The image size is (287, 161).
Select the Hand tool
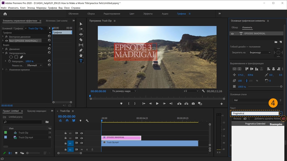coord(81,55)
